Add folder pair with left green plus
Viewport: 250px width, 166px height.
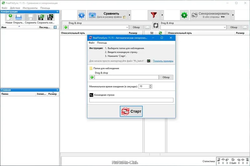pos(66,27)
